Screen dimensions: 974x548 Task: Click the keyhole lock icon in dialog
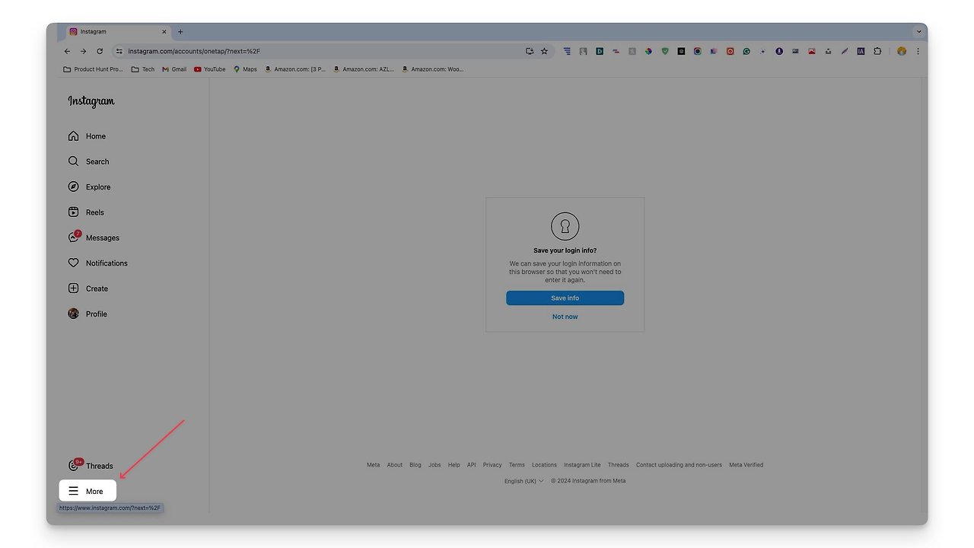(565, 226)
